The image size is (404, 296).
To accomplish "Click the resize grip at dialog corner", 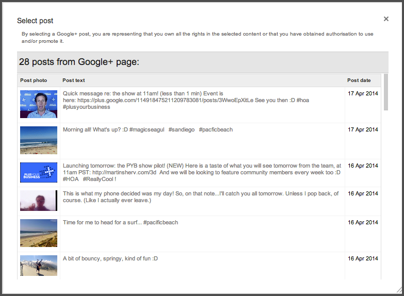I will pyautogui.click(x=399, y=290).
